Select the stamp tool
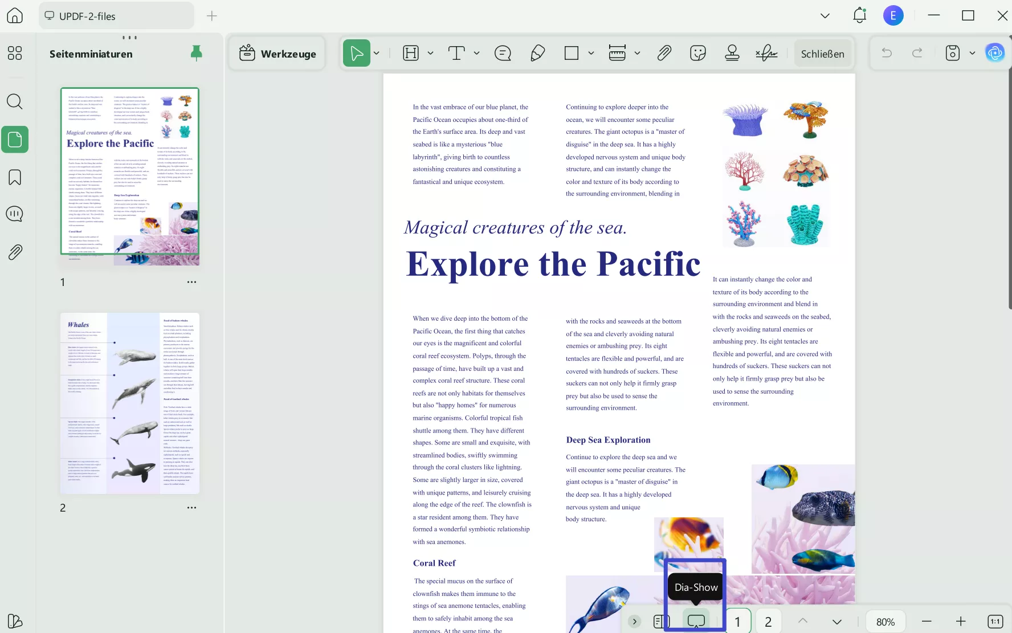Screen dimensions: 1012x633 (732, 53)
